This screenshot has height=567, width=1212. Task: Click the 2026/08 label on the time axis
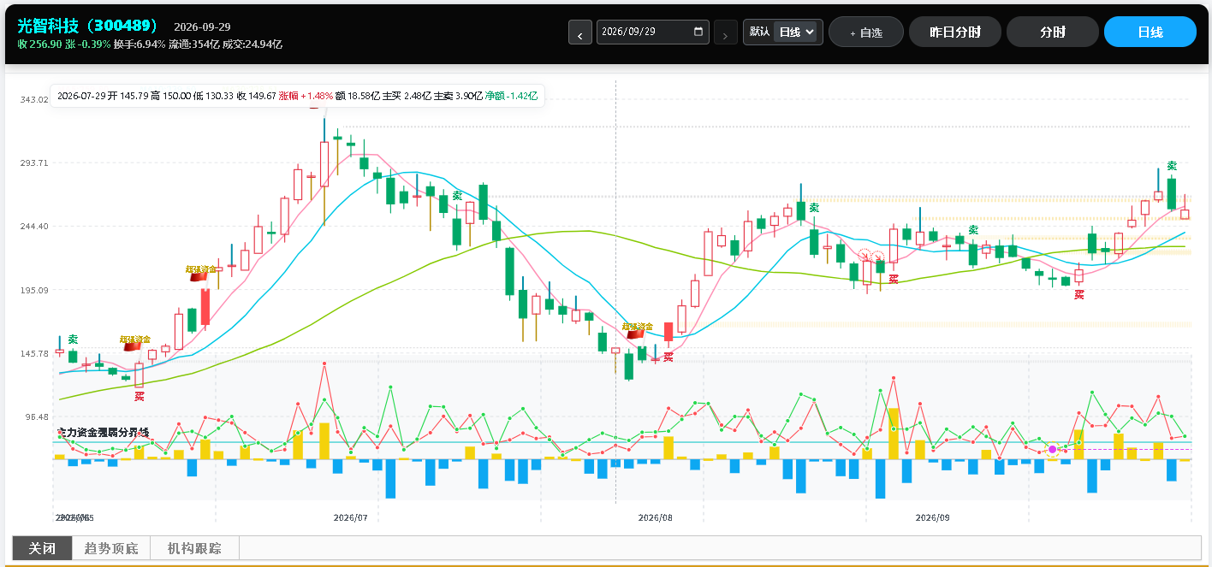coord(656,517)
